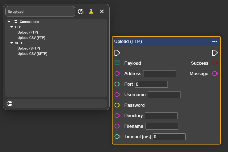The height and width of the screenshot is (152, 228).
Task: Focus the 'ftp upload' search box
Action: 40,12
